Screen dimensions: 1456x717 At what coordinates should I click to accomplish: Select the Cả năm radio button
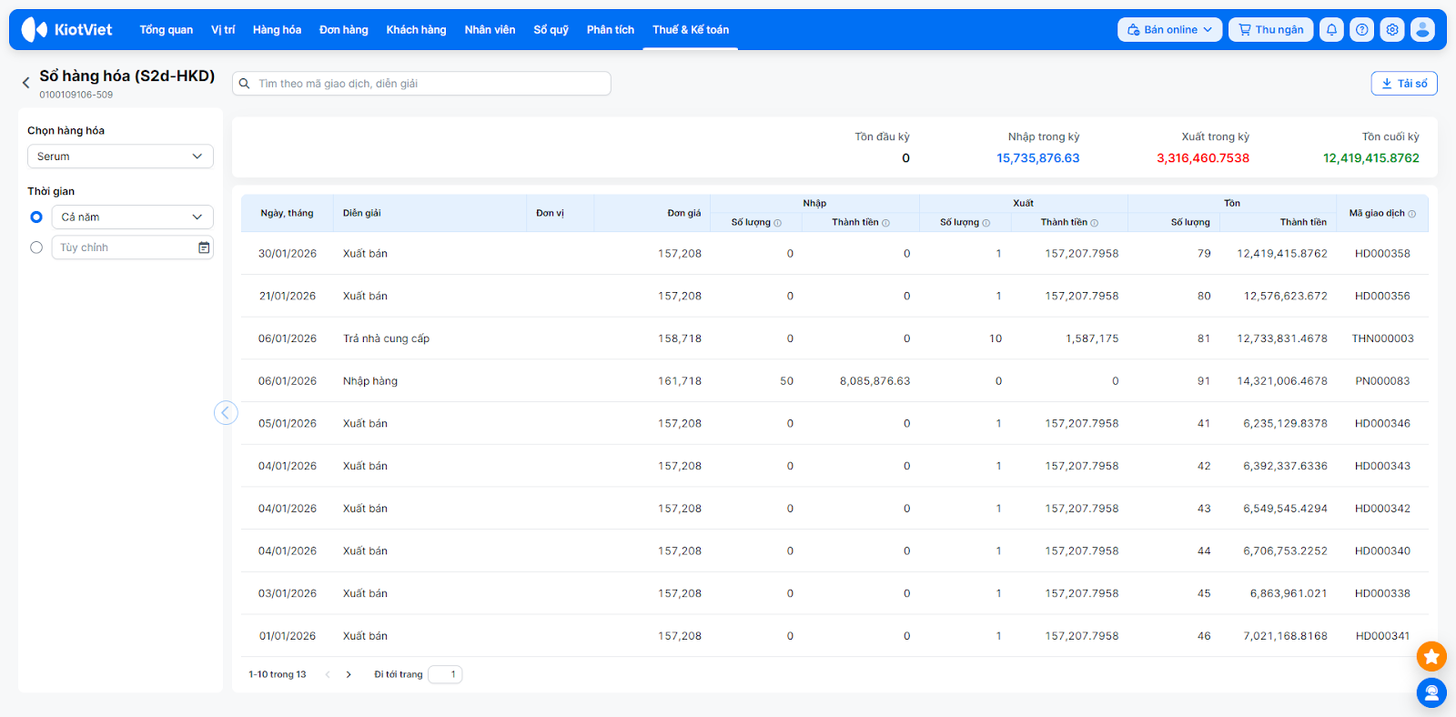[x=36, y=217]
